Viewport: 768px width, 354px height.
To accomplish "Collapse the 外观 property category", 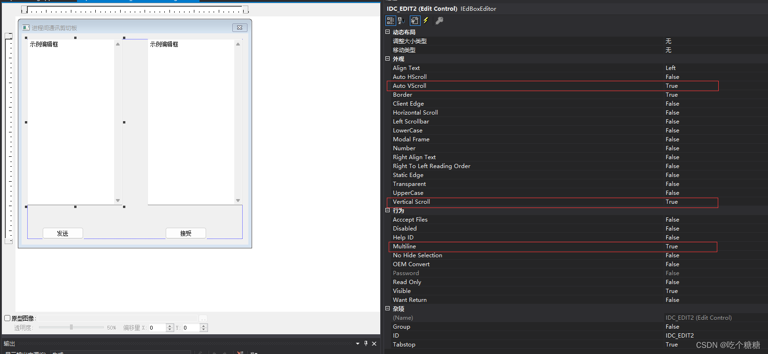I will 388,59.
